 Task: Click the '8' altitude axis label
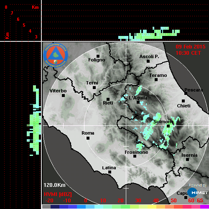pyautogui.click(x=6, y=7)
